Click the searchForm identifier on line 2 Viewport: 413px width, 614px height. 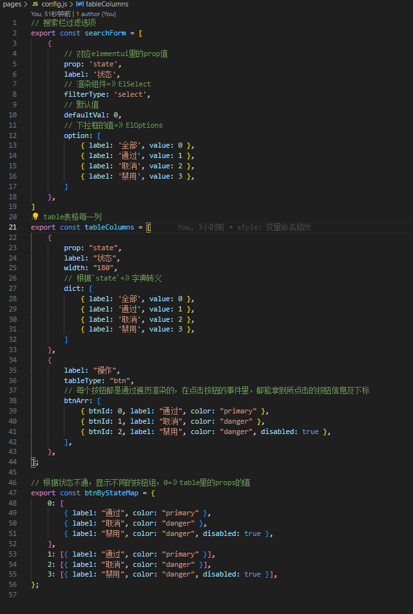click(105, 33)
